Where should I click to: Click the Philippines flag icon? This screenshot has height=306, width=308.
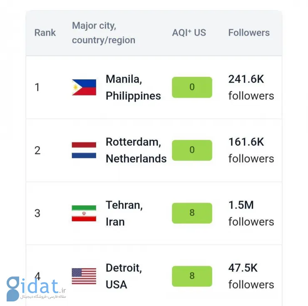click(84, 87)
